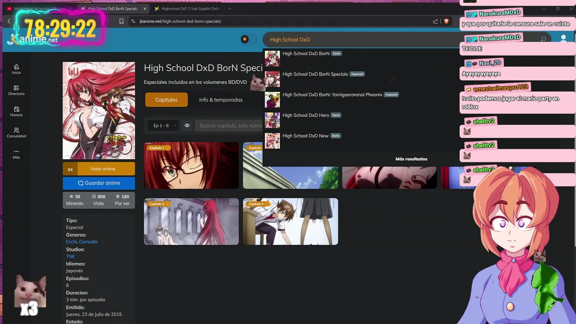
Task: Toggle watched checkmark on Capitulo 6
Action: [267, 204]
